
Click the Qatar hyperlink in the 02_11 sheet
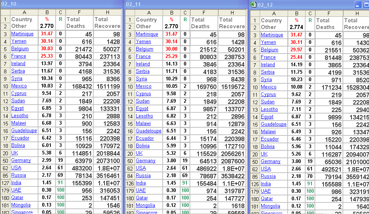[x=142, y=198]
